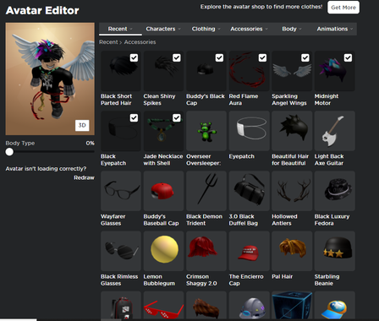379x321 pixels.
Task: Expand the Characters dropdown arrow
Action: tap(179, 29)
